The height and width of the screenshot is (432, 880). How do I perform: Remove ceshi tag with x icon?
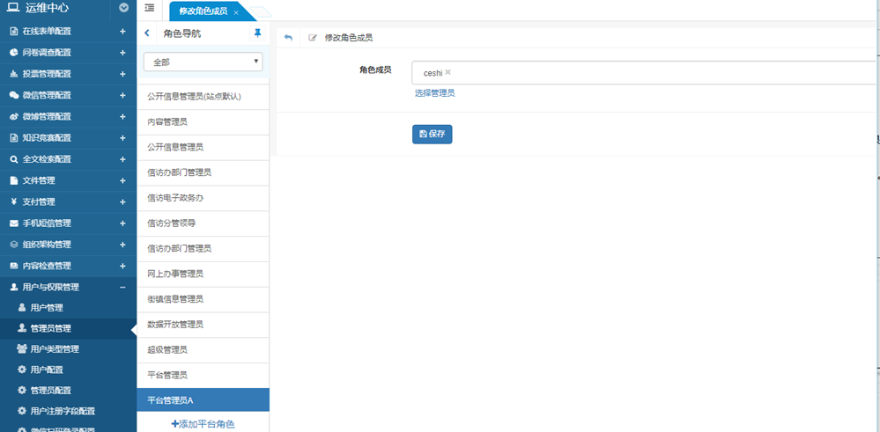click(447, 72)
